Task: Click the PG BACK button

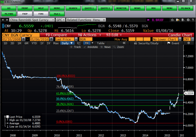Action: click(186, 8)
